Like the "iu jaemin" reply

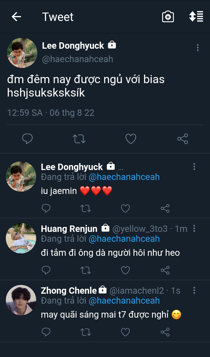(x=125, y=208)
